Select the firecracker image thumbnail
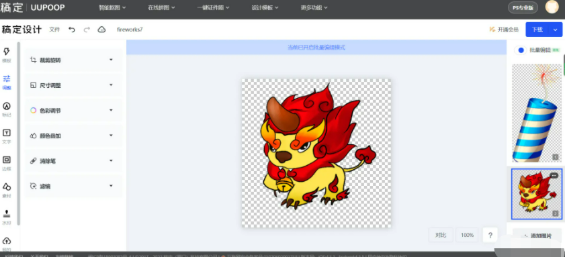Screen dimensions: 565x257 [537, 113]
